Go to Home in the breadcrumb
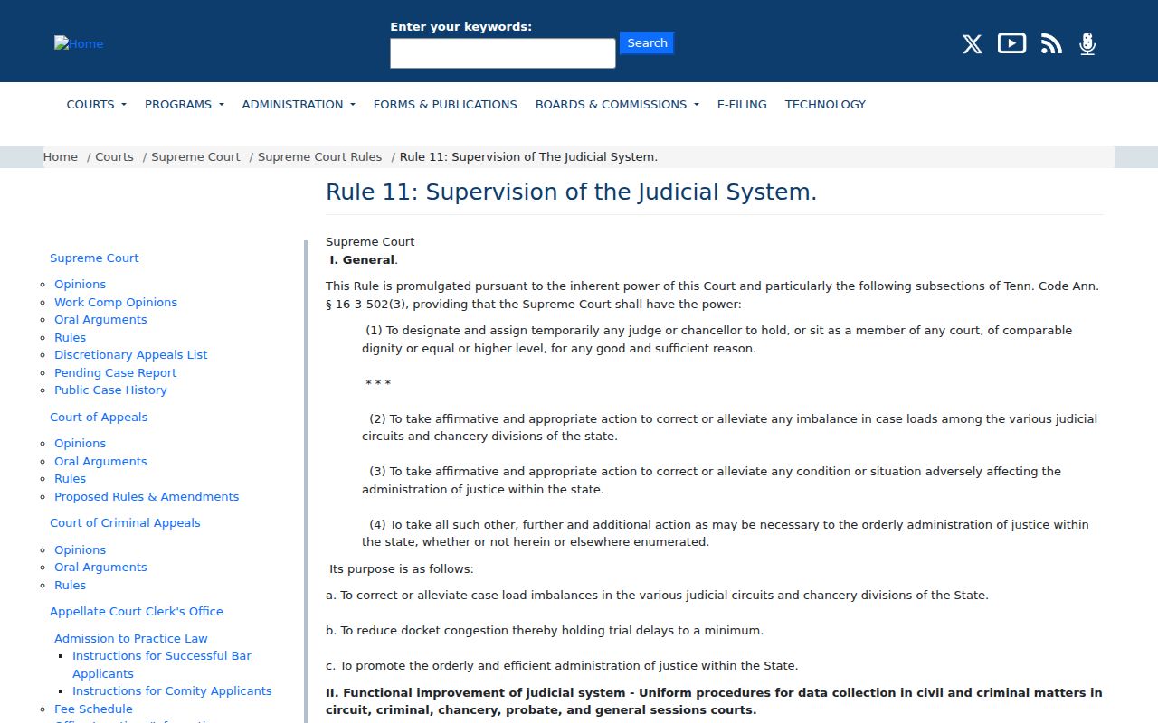Image resolution: width=1158 pixels, height=723 pixels. (x=61, y=157)
